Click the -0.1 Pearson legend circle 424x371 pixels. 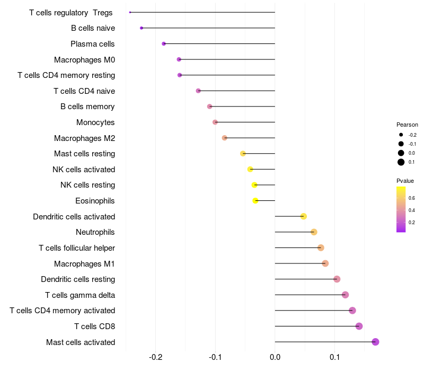(401, 144)
